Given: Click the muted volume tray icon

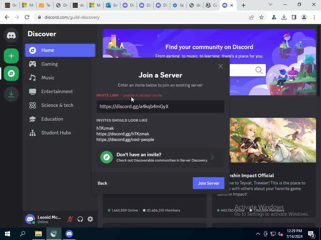Looking at the screenshot, I should [280, 234].
